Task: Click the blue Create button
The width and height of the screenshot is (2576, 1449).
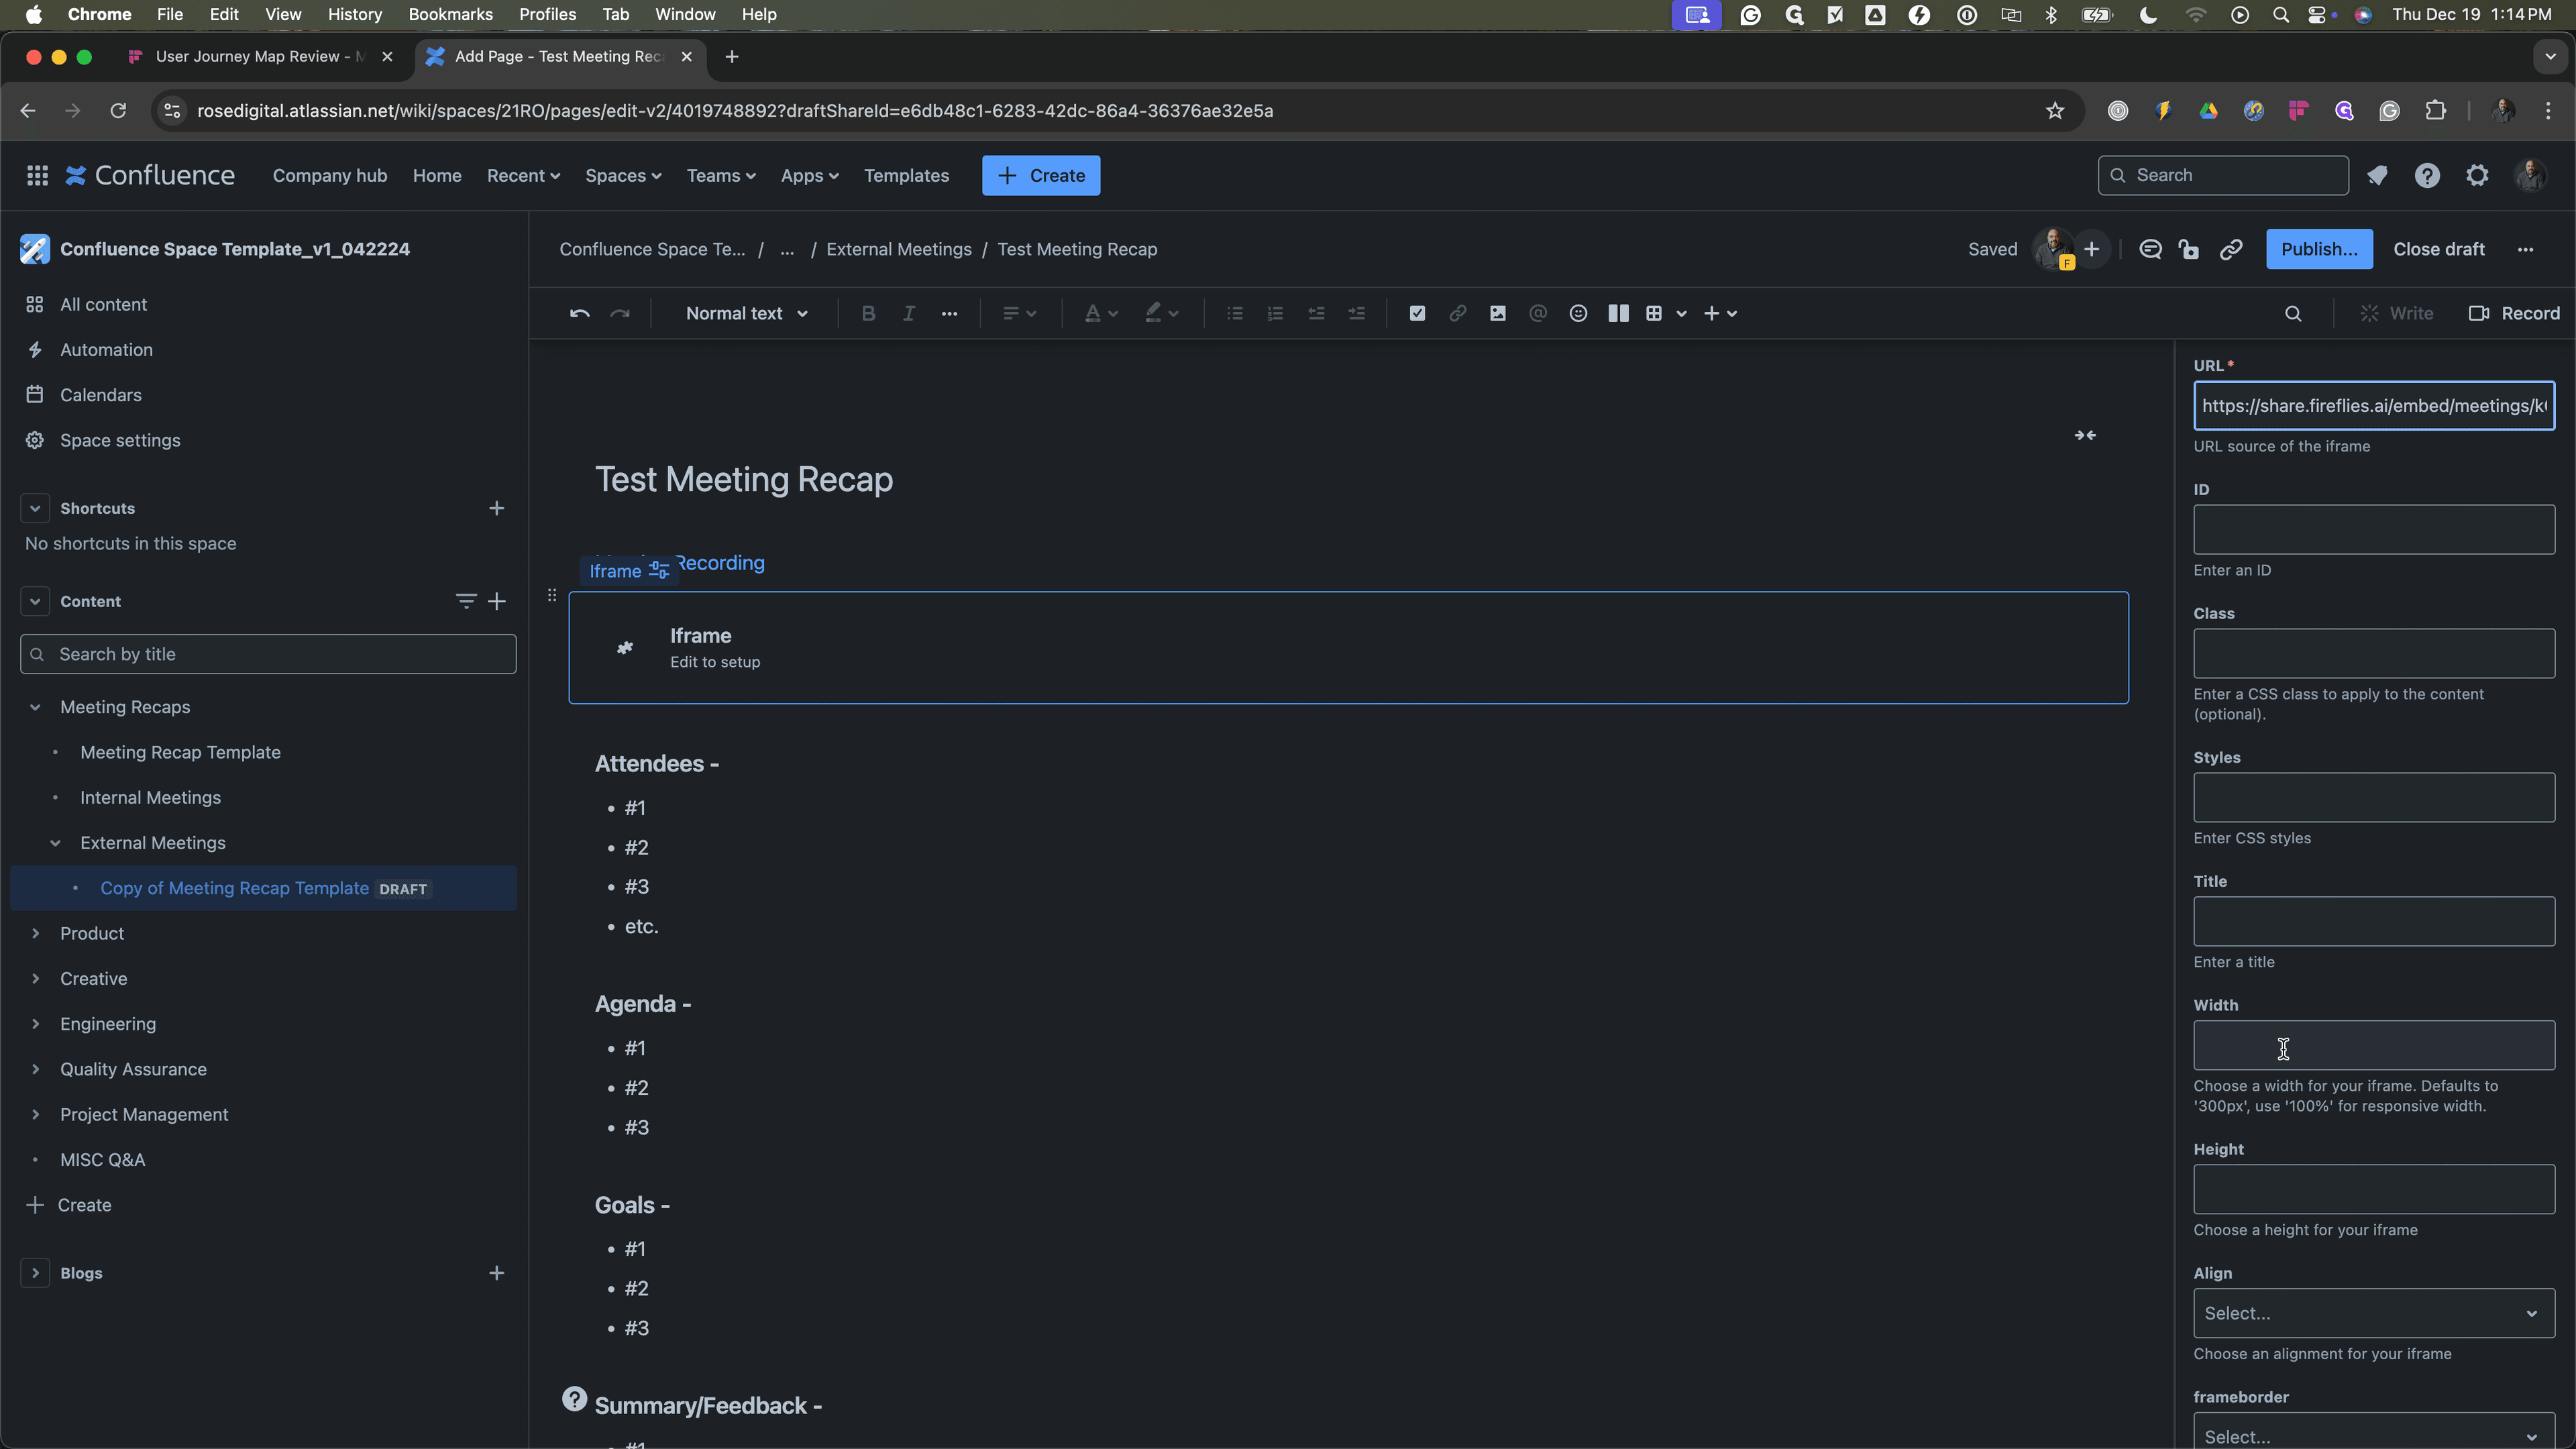Action: tap(1040, 176)
